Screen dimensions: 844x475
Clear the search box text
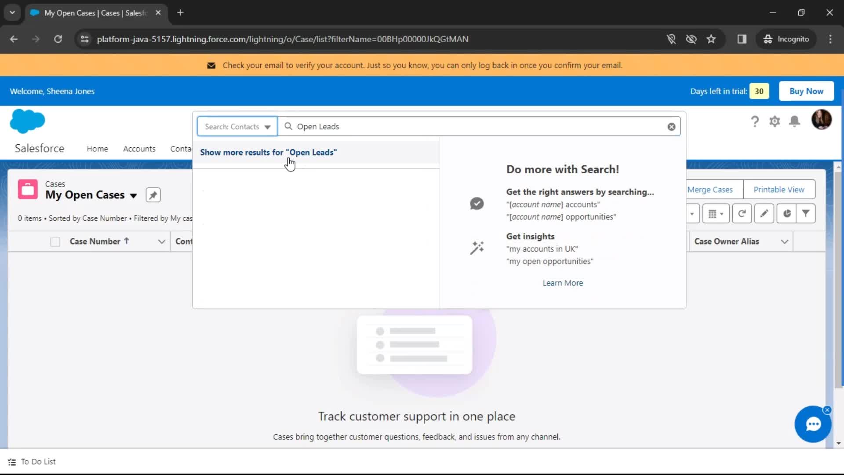pyautogui.click(x=671, y=127)
